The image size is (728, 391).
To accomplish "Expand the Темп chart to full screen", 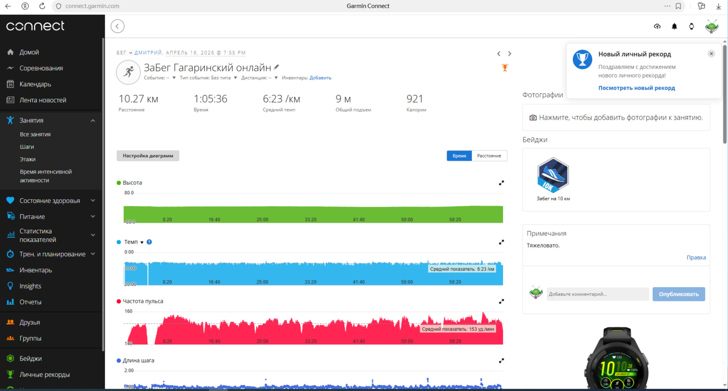I will 501,242.
